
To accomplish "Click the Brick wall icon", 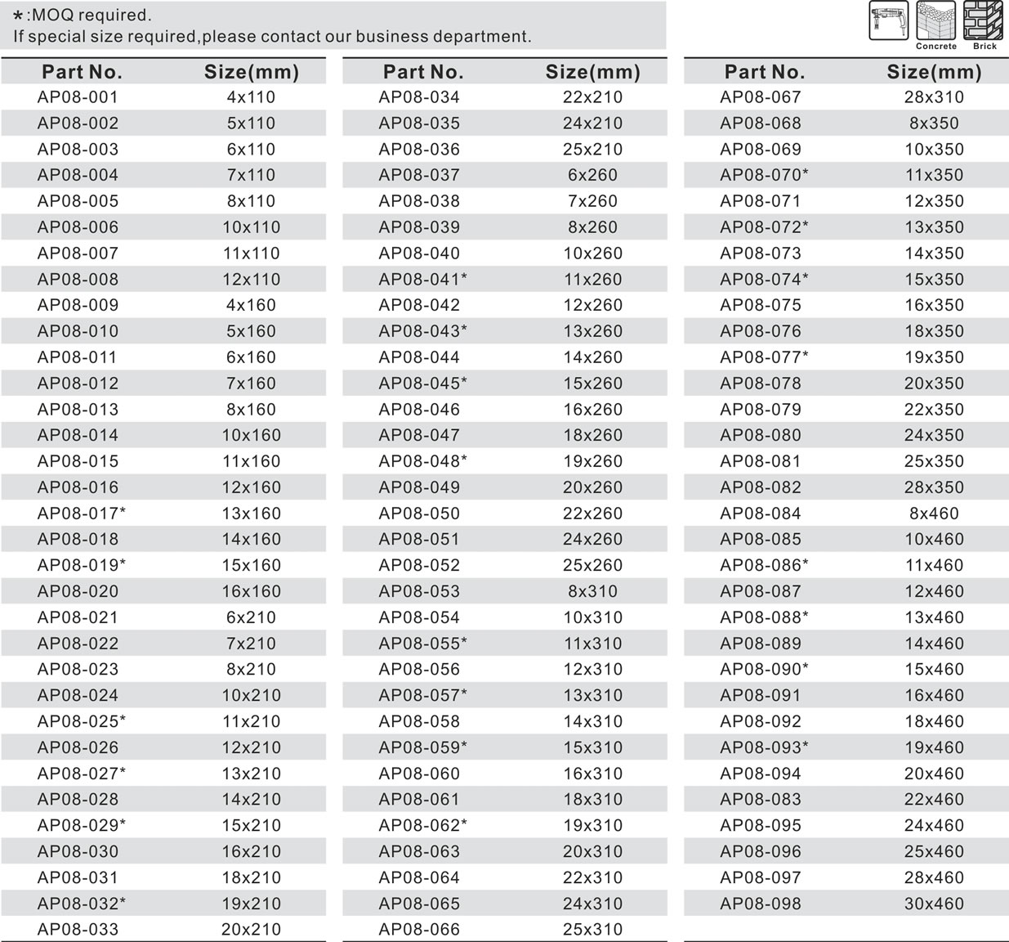I will click(x=983, y=21).
